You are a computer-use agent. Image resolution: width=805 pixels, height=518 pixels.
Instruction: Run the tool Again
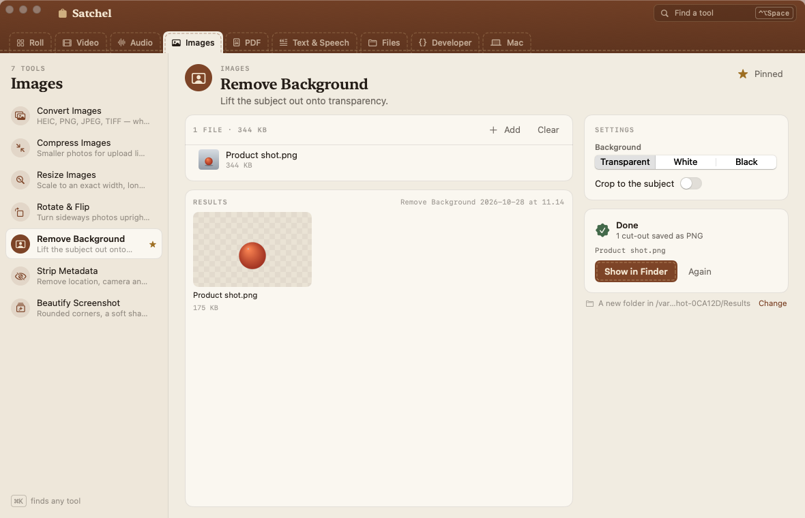pos(700,272)
